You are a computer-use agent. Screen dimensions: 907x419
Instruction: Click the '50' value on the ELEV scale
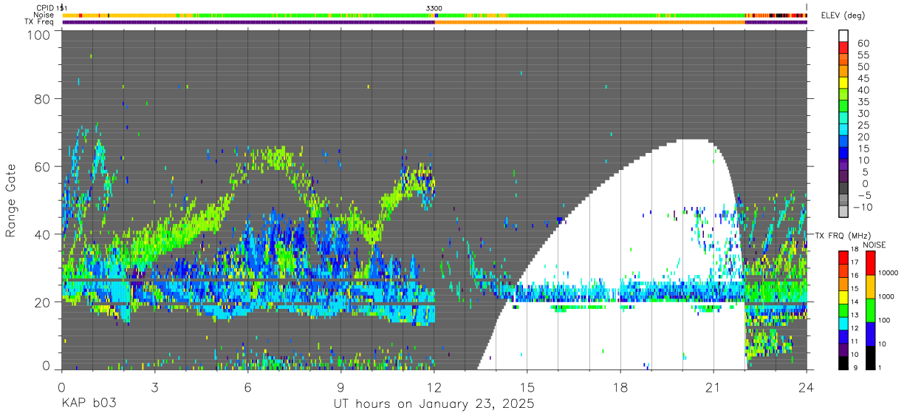[x=863, y=67]
